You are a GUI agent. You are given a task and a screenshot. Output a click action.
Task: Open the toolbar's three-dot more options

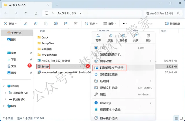[125, 24]
